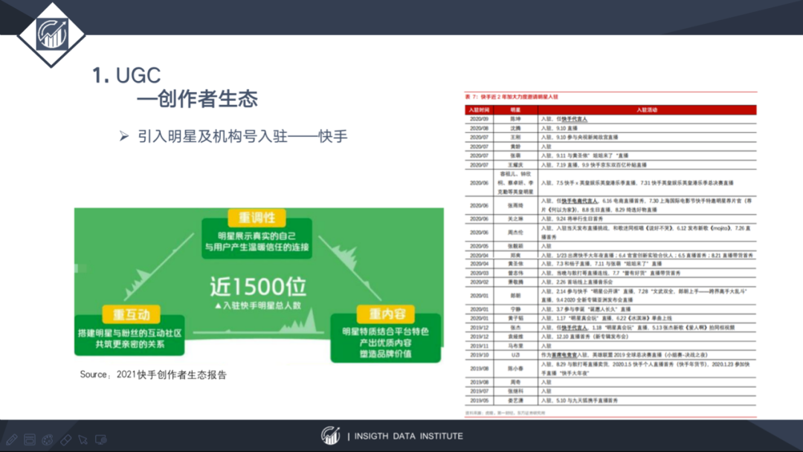
Task: Click the screen playback monitor icon
Action: click(101, 439)
